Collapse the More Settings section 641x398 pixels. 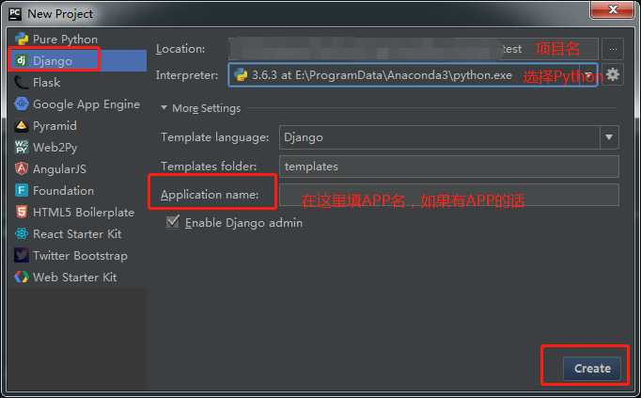point(164,108)
